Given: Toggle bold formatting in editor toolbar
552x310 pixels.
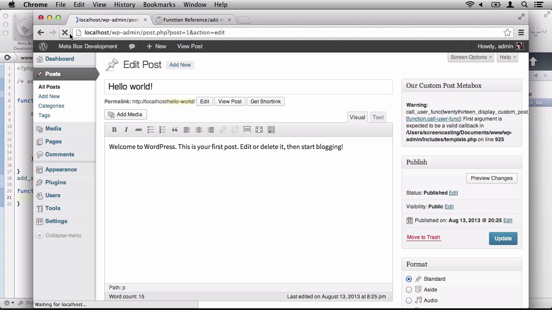Looking at the screenshot, I should tap(114, 130).
